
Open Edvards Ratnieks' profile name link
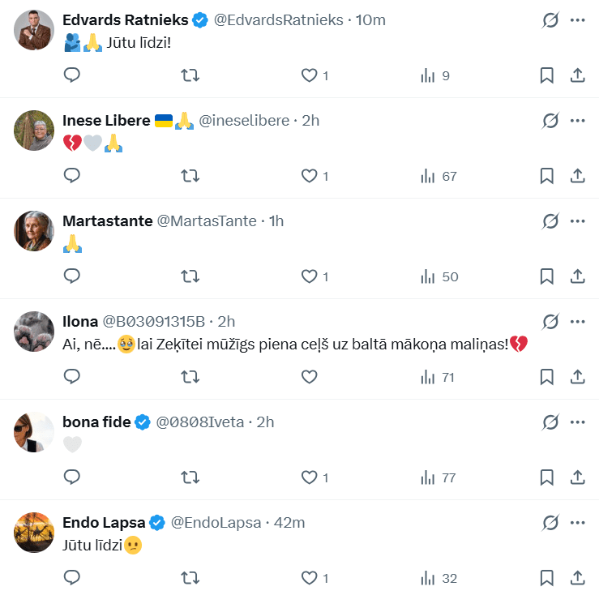coord(126,20)
